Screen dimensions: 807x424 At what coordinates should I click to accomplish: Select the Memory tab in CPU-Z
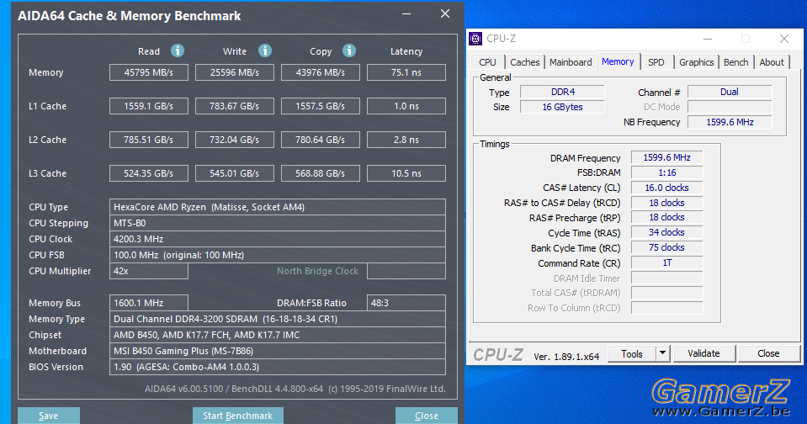click(618, 61)
